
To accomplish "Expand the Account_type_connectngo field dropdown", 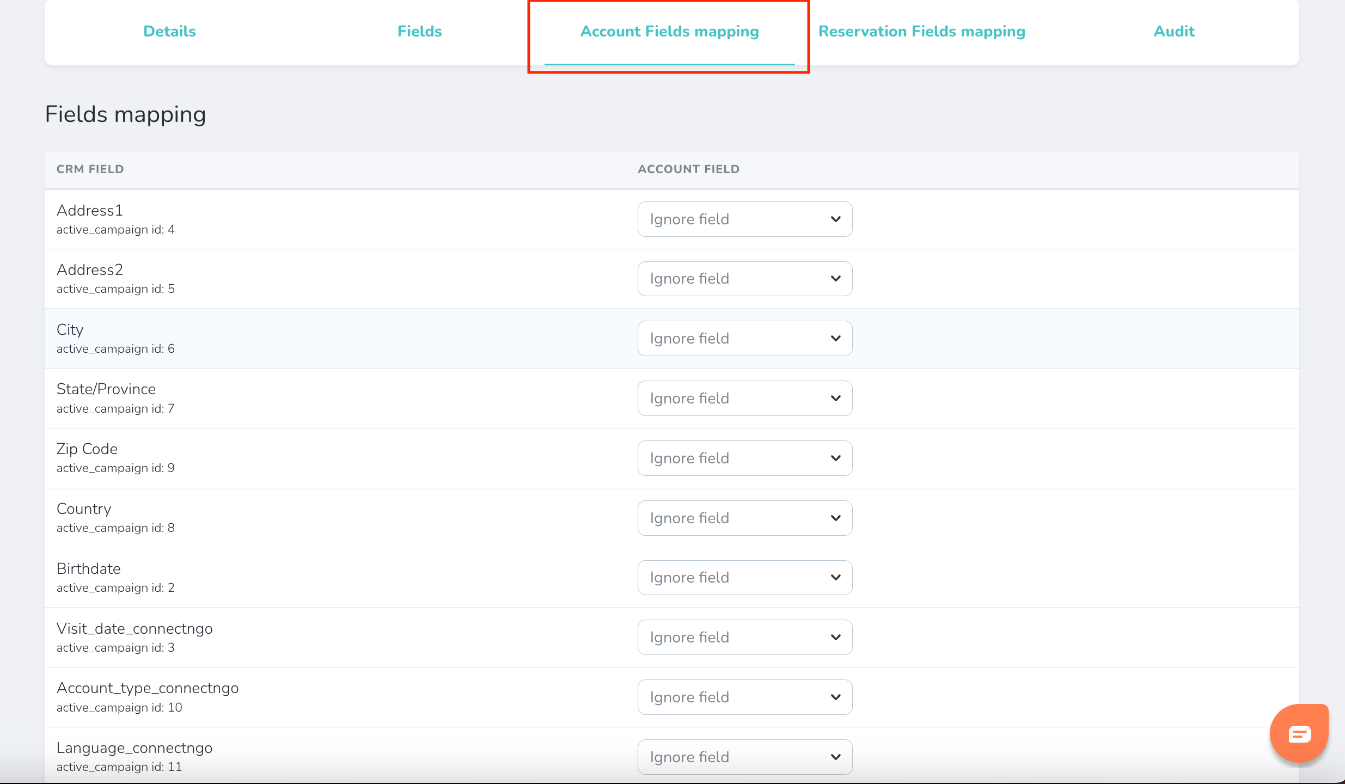I will click(x=744, y=697).
